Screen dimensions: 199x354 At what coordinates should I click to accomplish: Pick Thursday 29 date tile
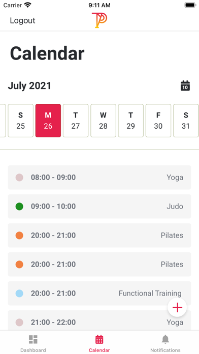coord(130,121)
